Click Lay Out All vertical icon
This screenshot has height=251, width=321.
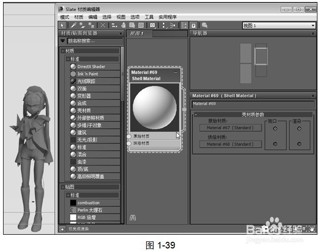[x=164, y=25]
